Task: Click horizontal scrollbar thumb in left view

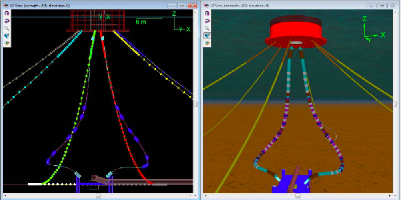Action: 98,196
